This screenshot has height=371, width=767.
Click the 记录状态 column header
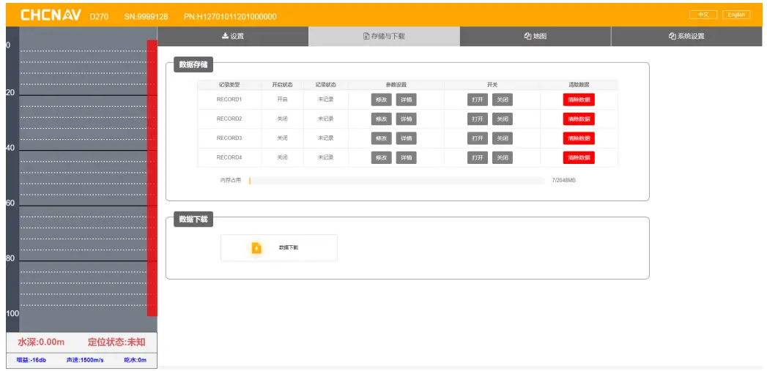(x=326, y=85)
